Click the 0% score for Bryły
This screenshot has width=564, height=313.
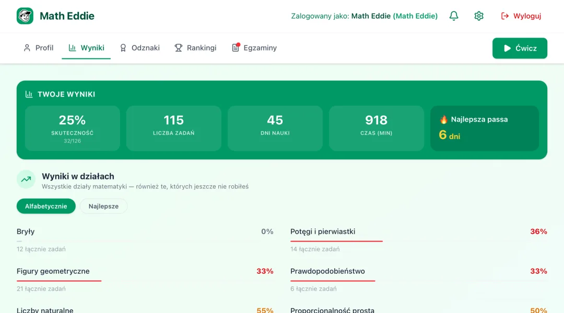(267, 232)
